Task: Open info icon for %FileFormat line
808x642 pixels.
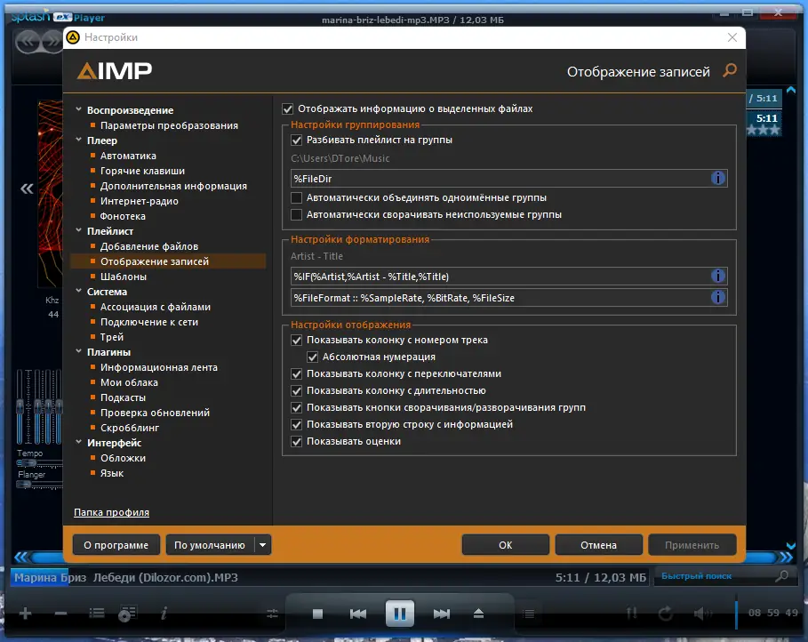Action: tap(718, 297)
